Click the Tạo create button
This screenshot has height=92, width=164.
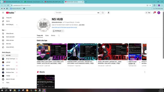pos(148,13)
